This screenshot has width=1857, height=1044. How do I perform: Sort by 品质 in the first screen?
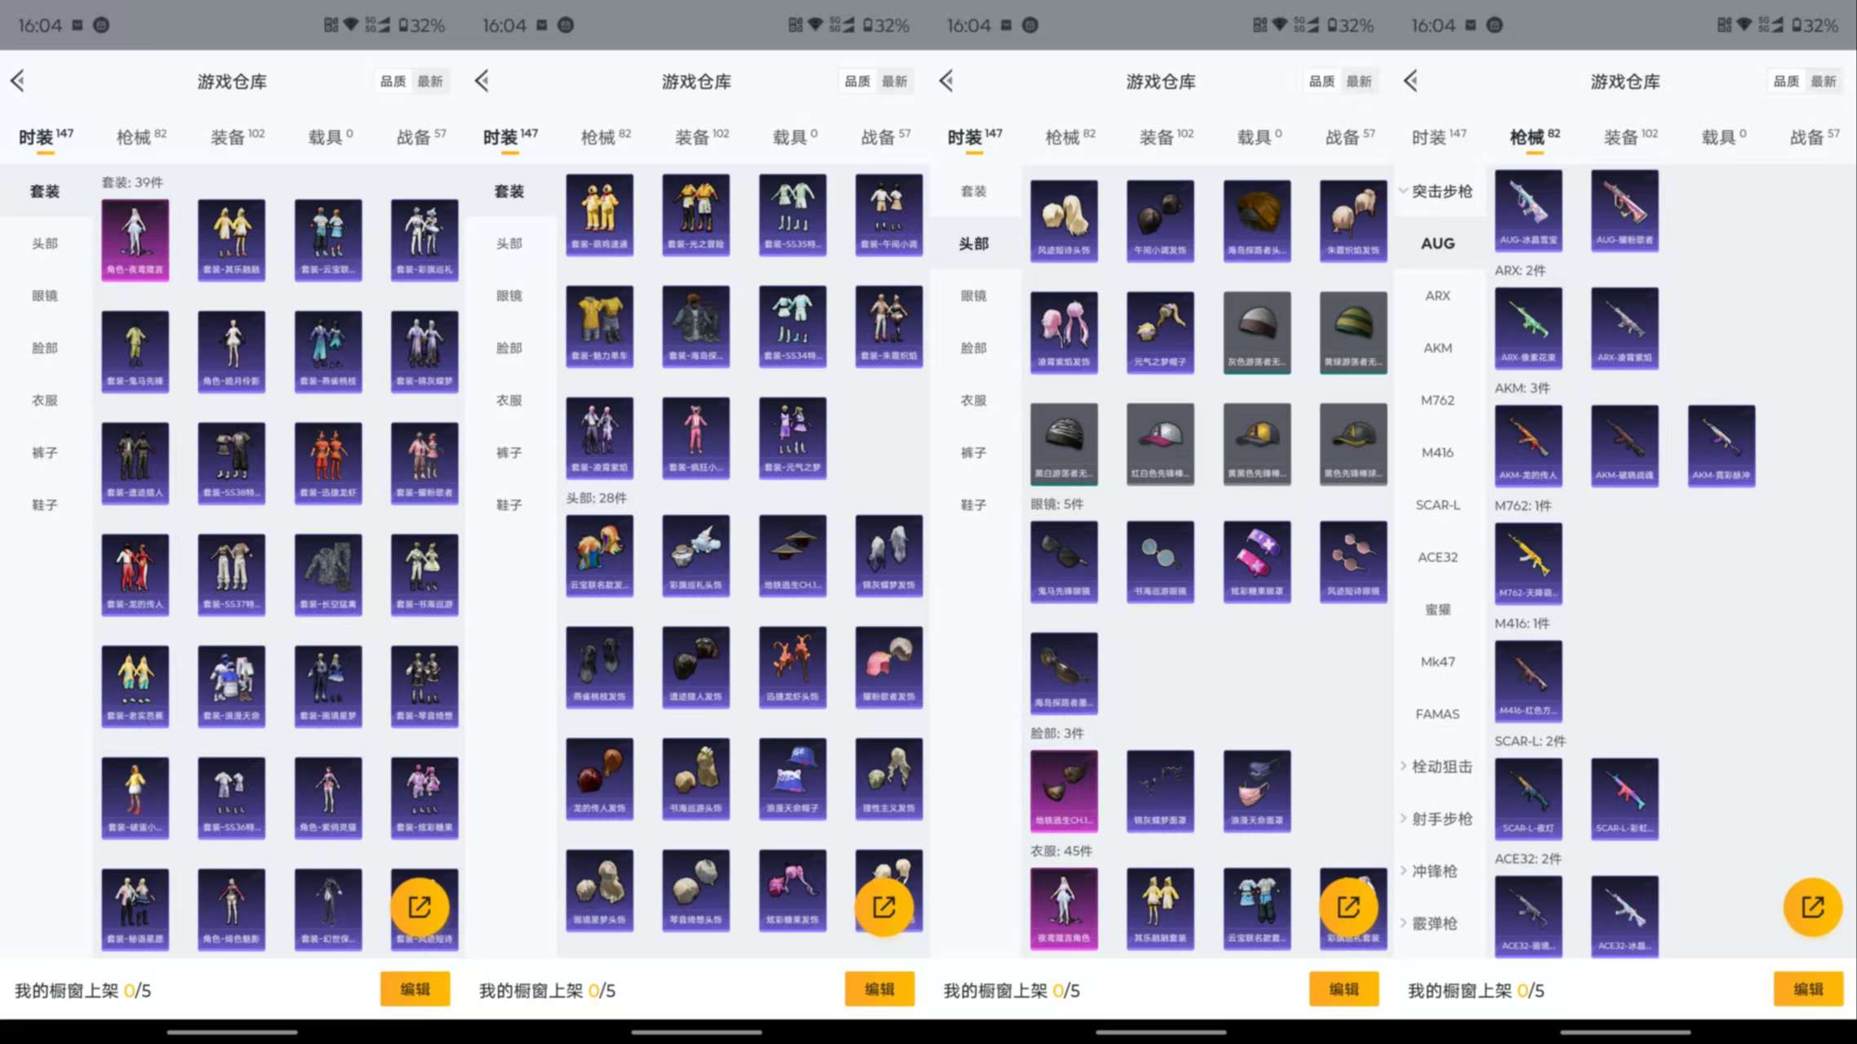coord(393,81)
